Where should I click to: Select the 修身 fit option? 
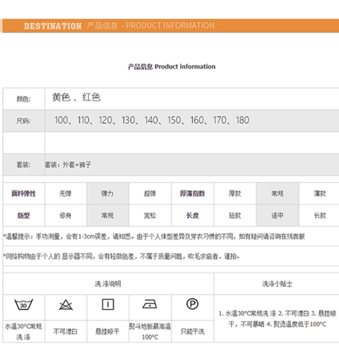[66, 215]
